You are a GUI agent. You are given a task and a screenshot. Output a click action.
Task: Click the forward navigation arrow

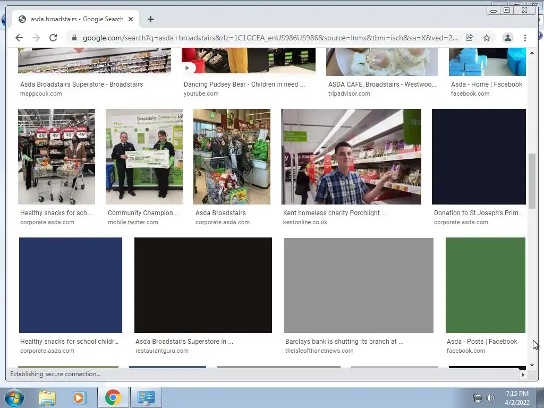[x=36, y=38]
